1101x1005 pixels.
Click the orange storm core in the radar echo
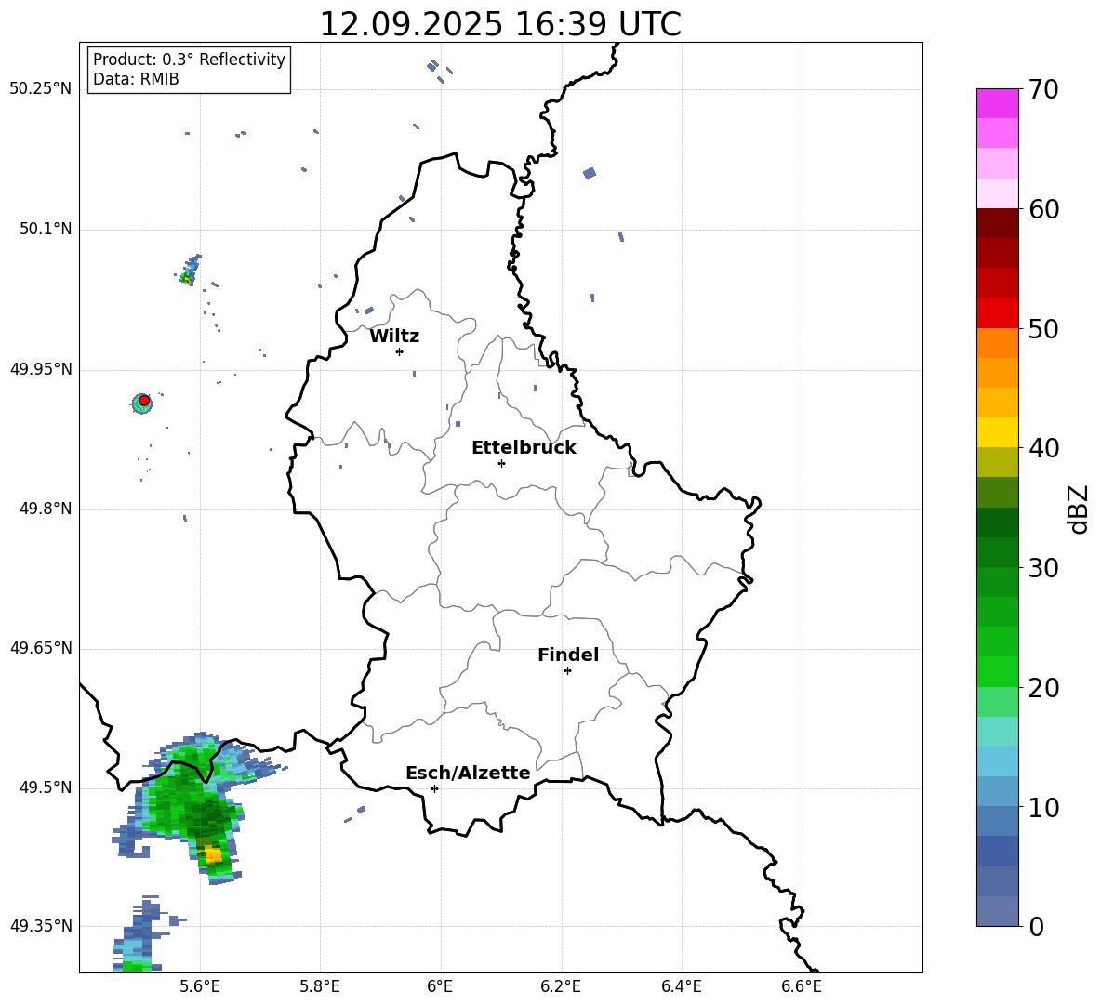[x=213, y=854]
